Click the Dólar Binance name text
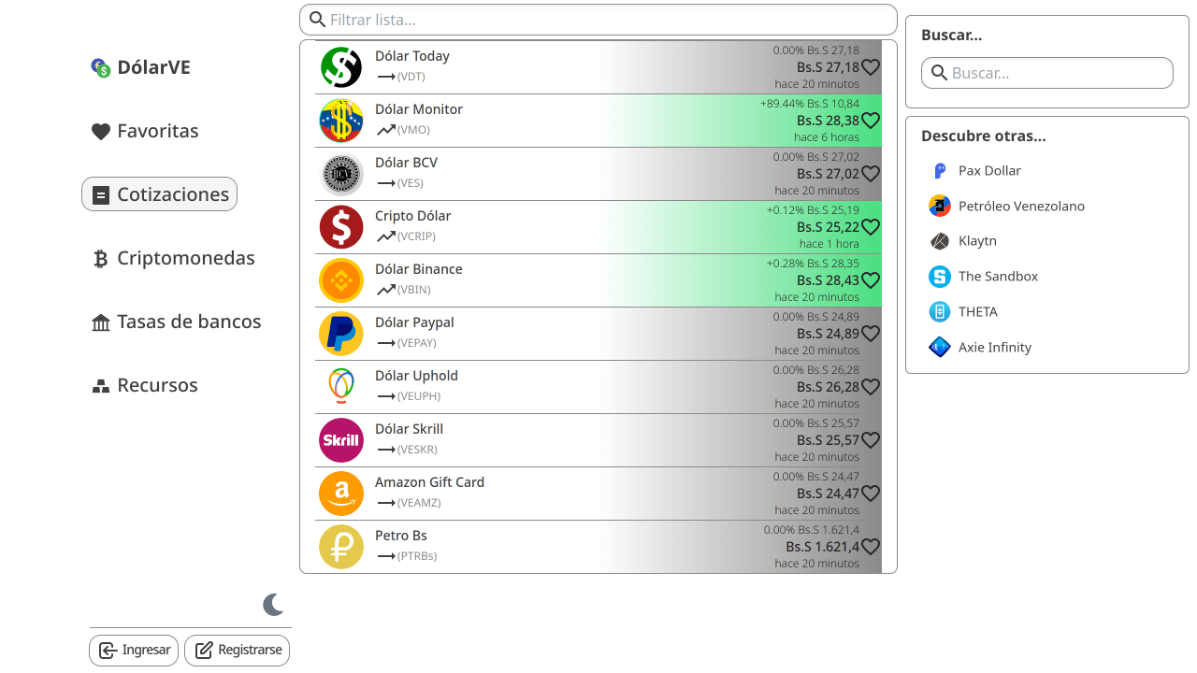This screenshot has height=673, width=1197. (419, 269)
